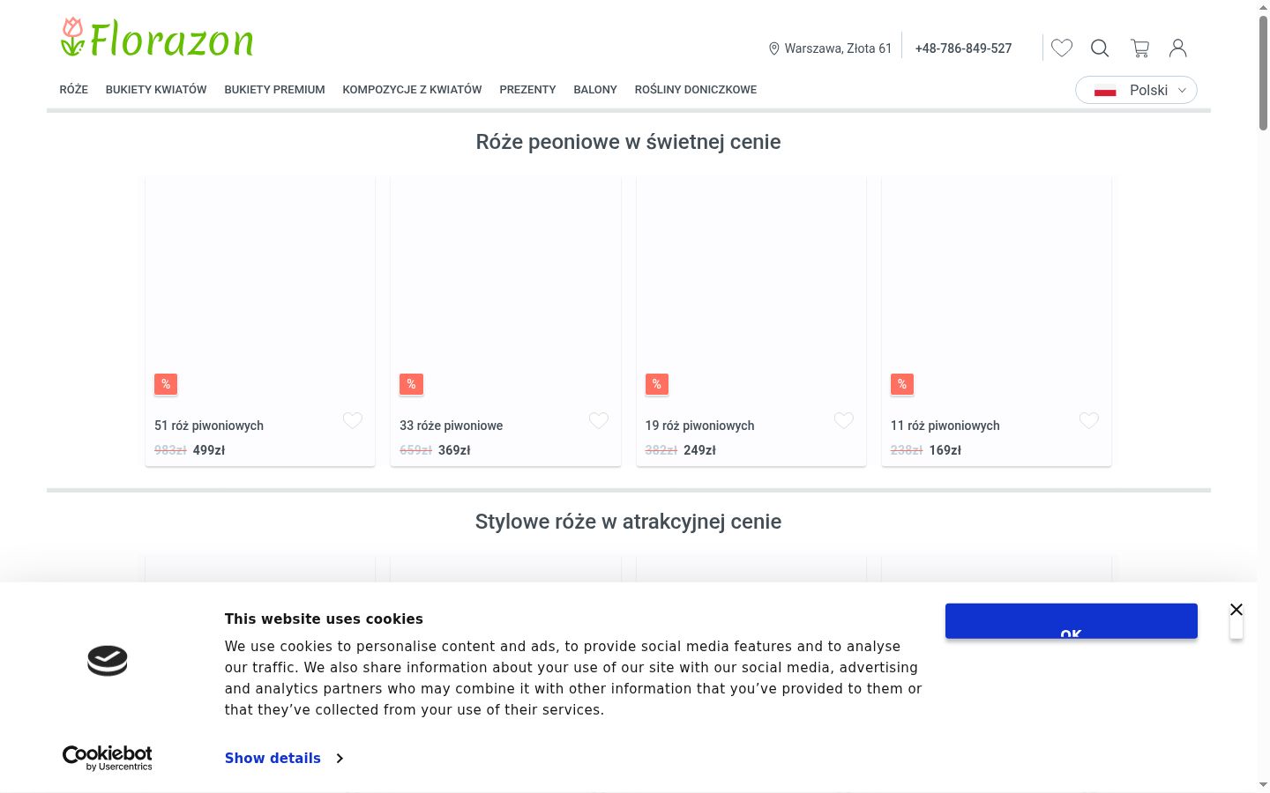Open the user account icon

[x=1178, y=48]
